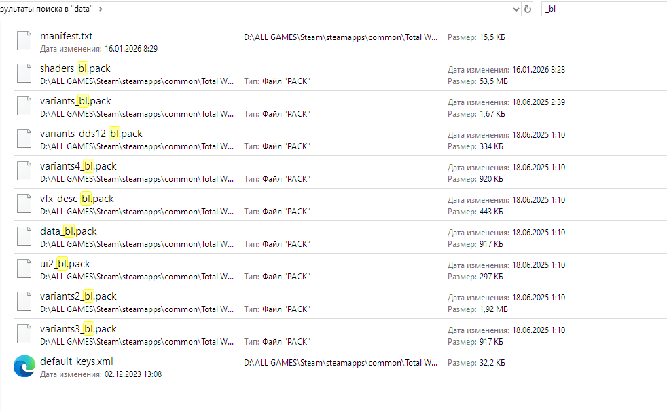Click the 53,5 МБ size value
The height and width of the screenshot is (411, 667).
coord(493,81)
